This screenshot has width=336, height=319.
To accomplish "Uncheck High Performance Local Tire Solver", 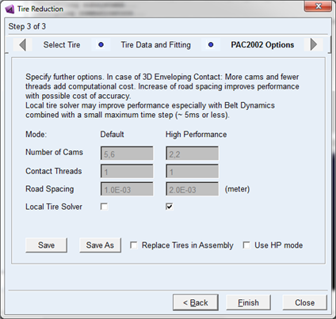I will click(x=170, y=207).
